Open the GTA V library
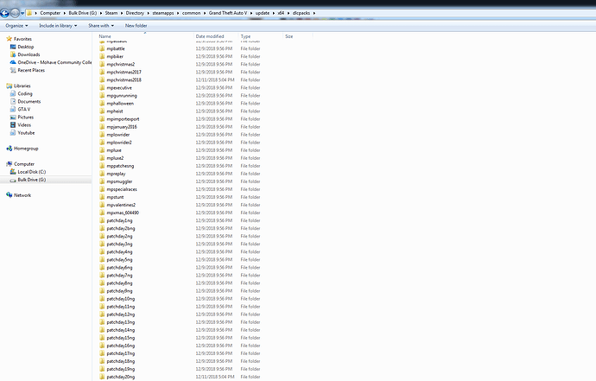Viewport: 596px width, 381px height. [24, 109]
